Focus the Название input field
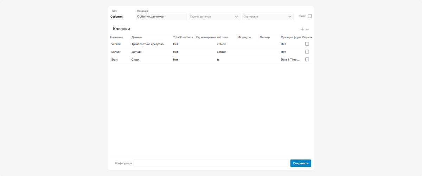This screenshot has height=176, width=422. pyautogui.click(x=161, y=17)
